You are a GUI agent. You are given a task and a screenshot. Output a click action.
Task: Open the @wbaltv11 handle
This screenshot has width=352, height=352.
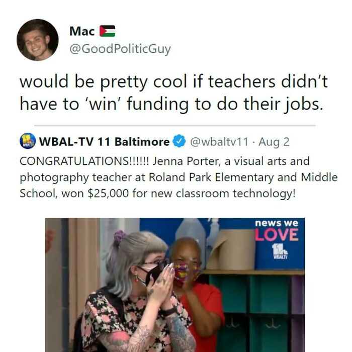point(219,142)
